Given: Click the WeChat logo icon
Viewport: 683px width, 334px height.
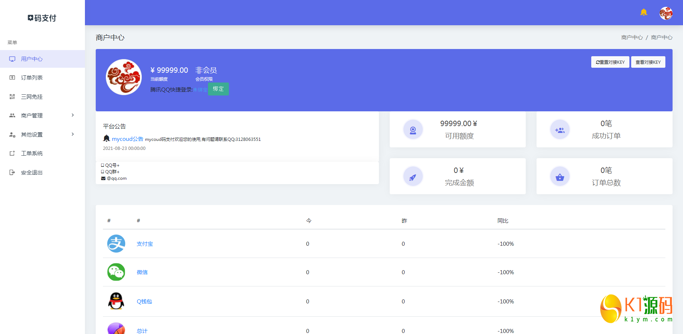Looking at the screenshot, I should coord(116,272).
